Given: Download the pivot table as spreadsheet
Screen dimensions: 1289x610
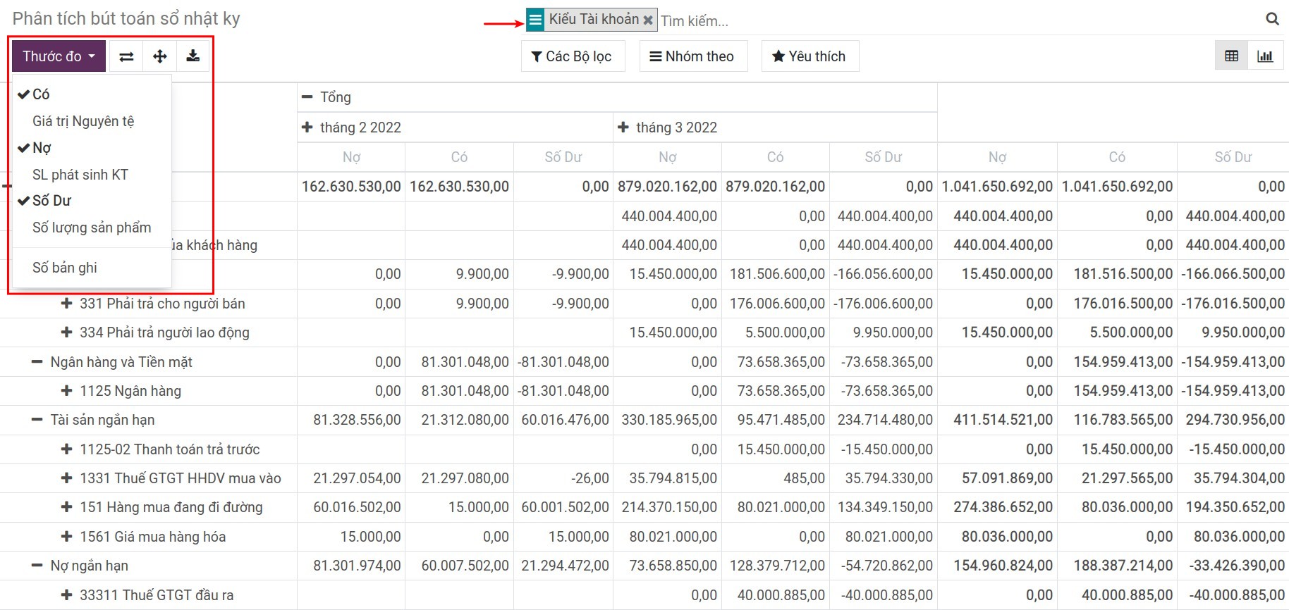Looking at the screenshot, I should 193,56.
